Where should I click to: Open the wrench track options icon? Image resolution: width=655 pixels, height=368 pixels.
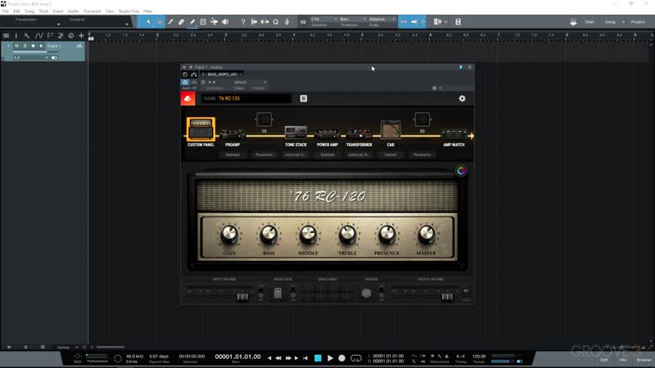coord(27,36)
